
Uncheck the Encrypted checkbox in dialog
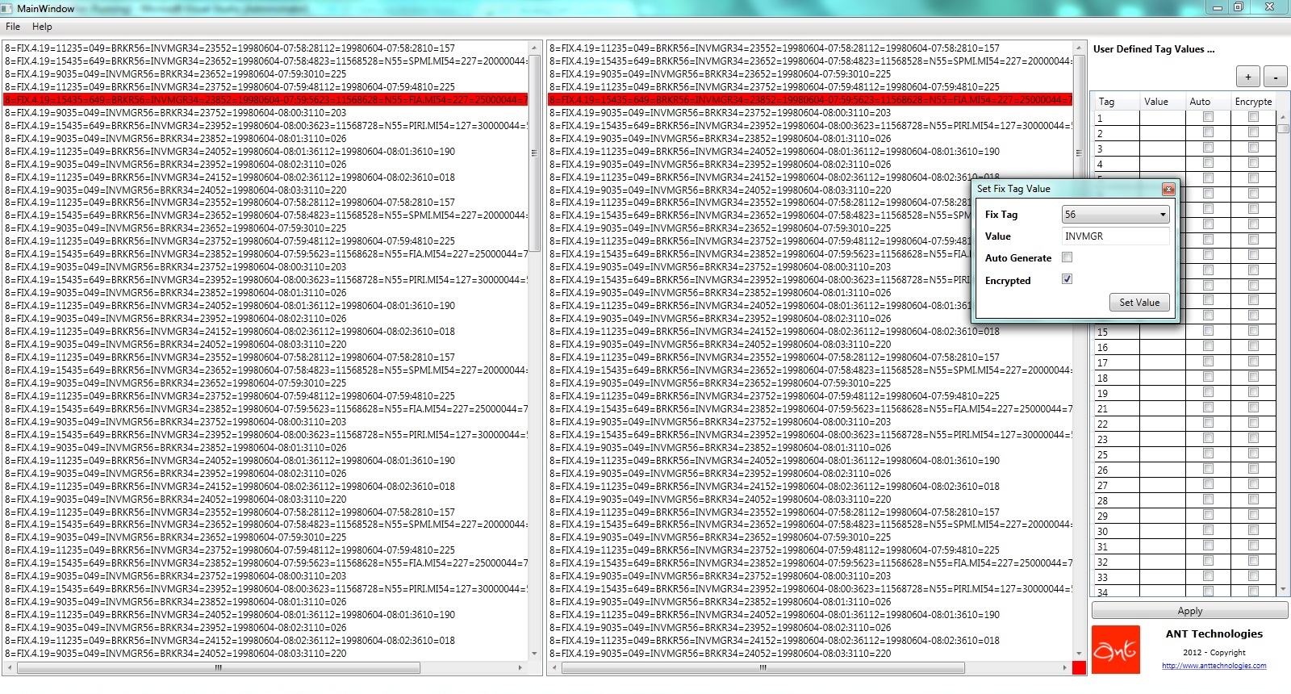click(x=1067, y=279)
